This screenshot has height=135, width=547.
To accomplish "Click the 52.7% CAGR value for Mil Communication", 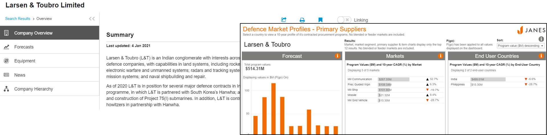I will point(434,79).
